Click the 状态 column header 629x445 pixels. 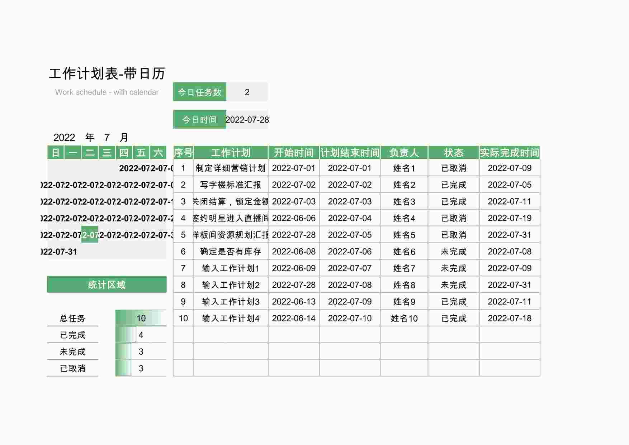pos(454,153)
